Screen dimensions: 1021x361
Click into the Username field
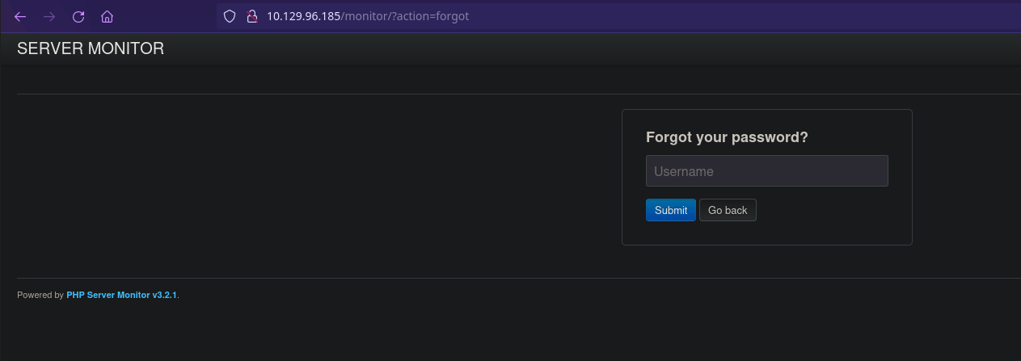coord(766,171)
